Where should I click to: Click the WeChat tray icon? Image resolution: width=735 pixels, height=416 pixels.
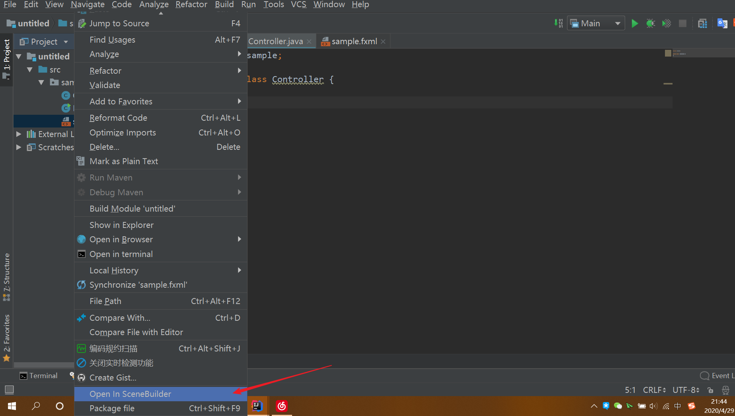pyautogui.click(x=618, y=406)
